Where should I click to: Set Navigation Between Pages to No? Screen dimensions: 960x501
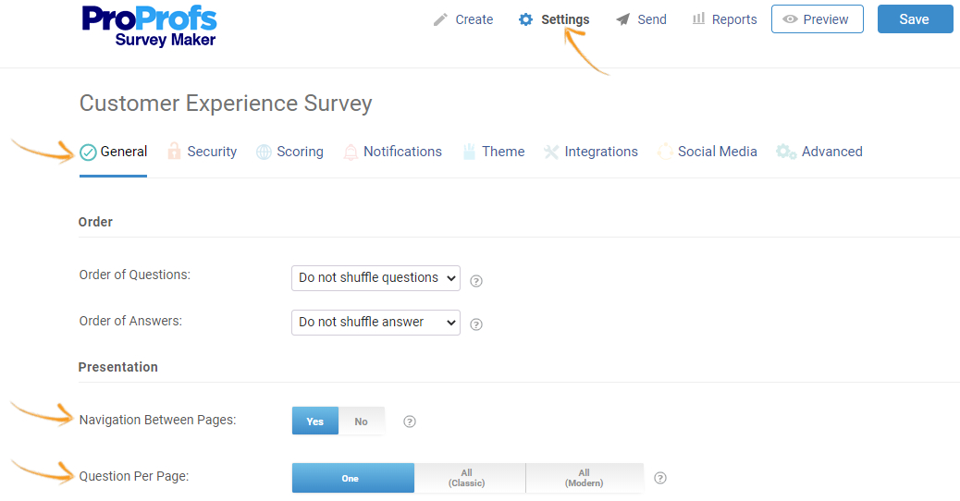click(362, 422)
